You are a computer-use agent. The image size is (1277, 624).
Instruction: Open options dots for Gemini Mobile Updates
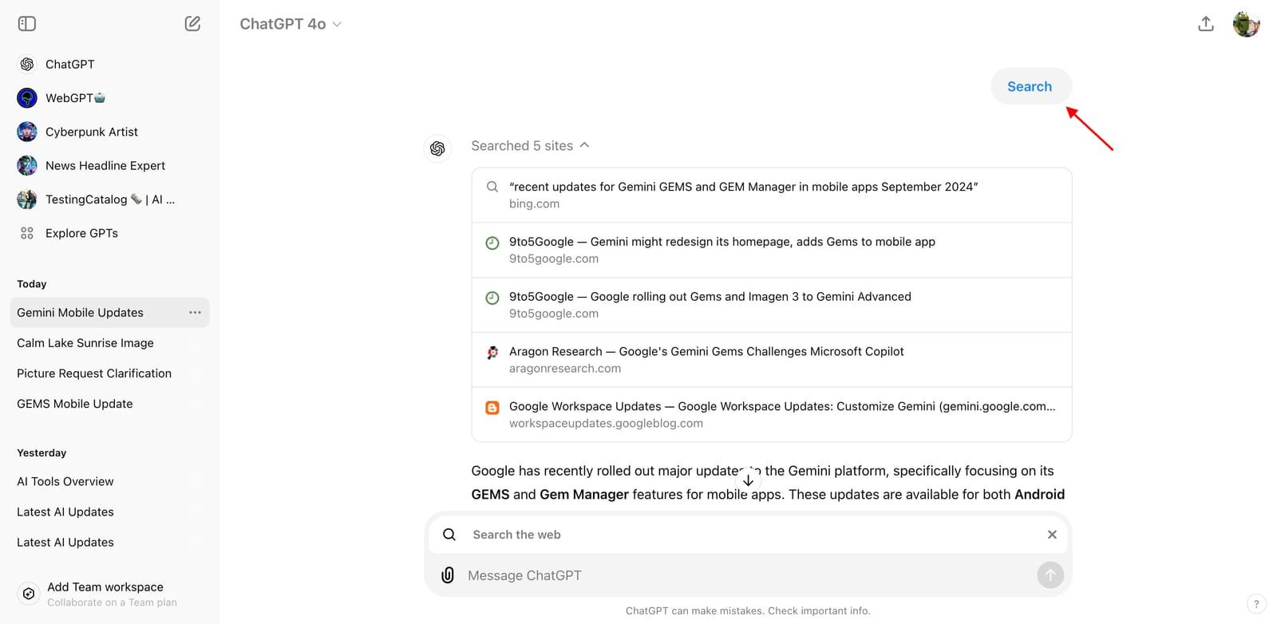(195, 313)
